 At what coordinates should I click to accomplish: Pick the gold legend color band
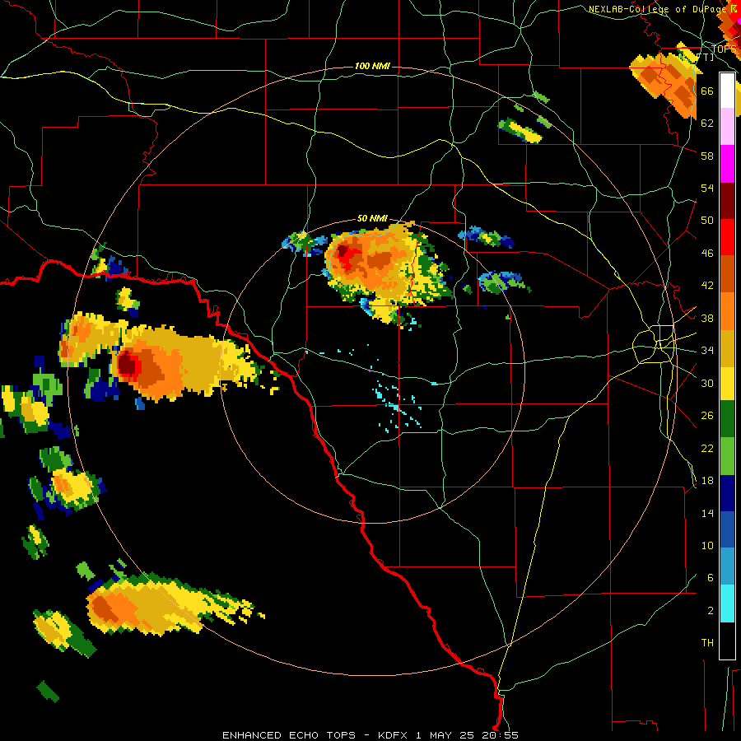click(727, 348)
